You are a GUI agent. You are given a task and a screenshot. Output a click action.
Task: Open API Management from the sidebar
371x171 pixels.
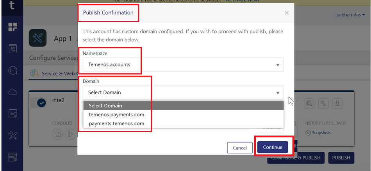13,48
